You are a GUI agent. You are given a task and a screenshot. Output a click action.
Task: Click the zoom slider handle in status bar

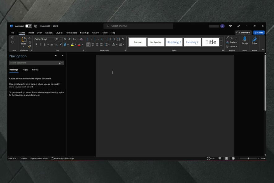click(x=248, y=158)
